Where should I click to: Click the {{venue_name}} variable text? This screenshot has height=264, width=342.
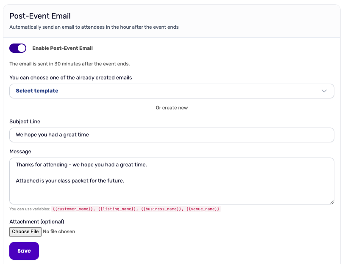[203, 209]
